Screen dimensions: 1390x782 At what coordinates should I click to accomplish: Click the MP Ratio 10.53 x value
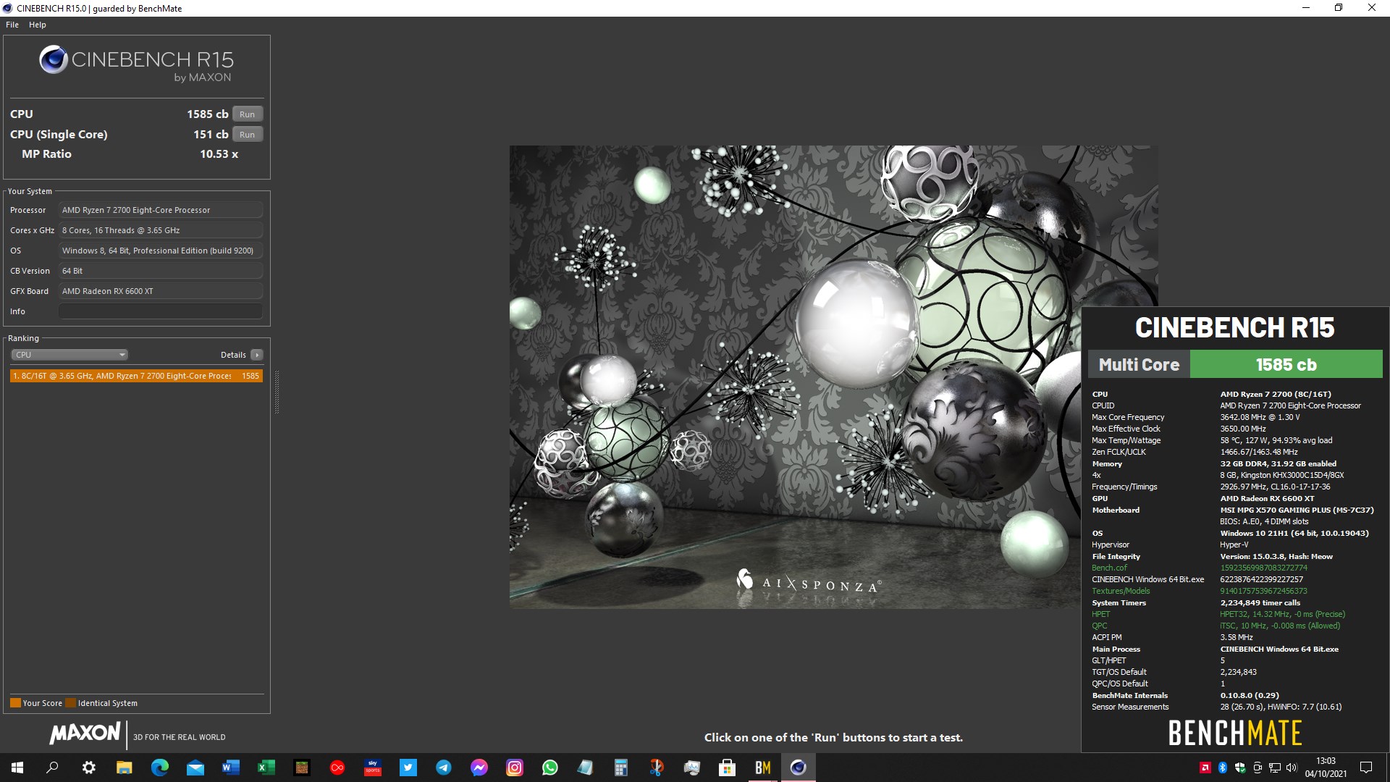(219, 154)
